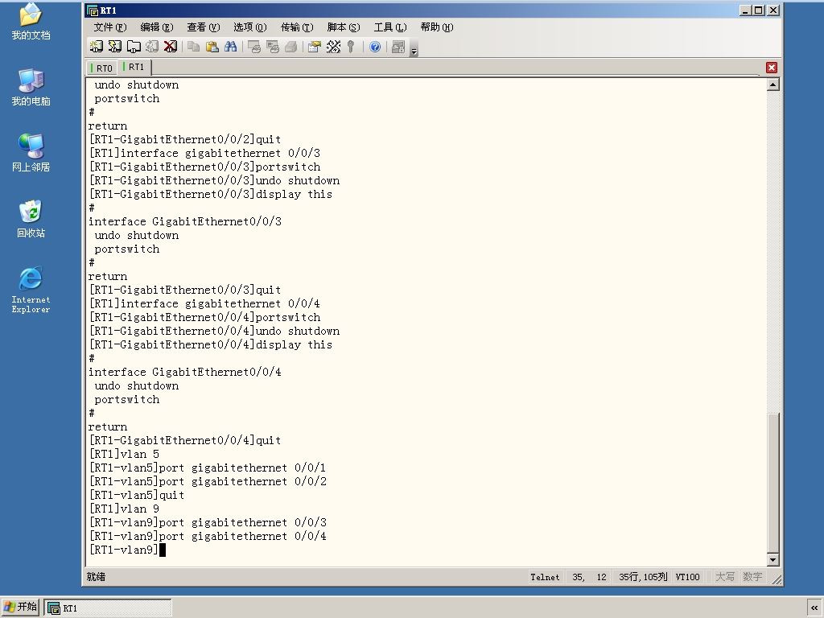The image size is (824, 618).
Task: Click "[RT1-vlan9]port gigabitethernet 0/0/4" line
Action: (208, 536)
